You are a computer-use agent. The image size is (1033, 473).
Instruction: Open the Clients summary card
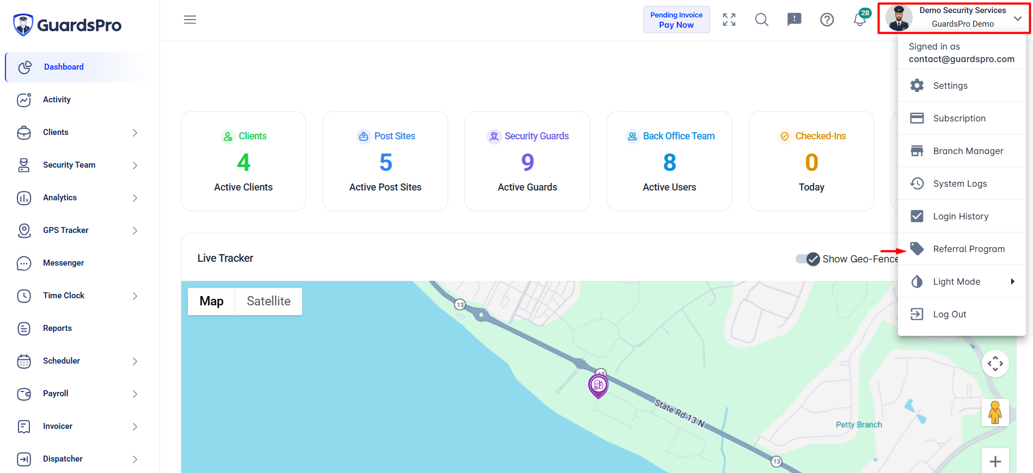[243, 161]
